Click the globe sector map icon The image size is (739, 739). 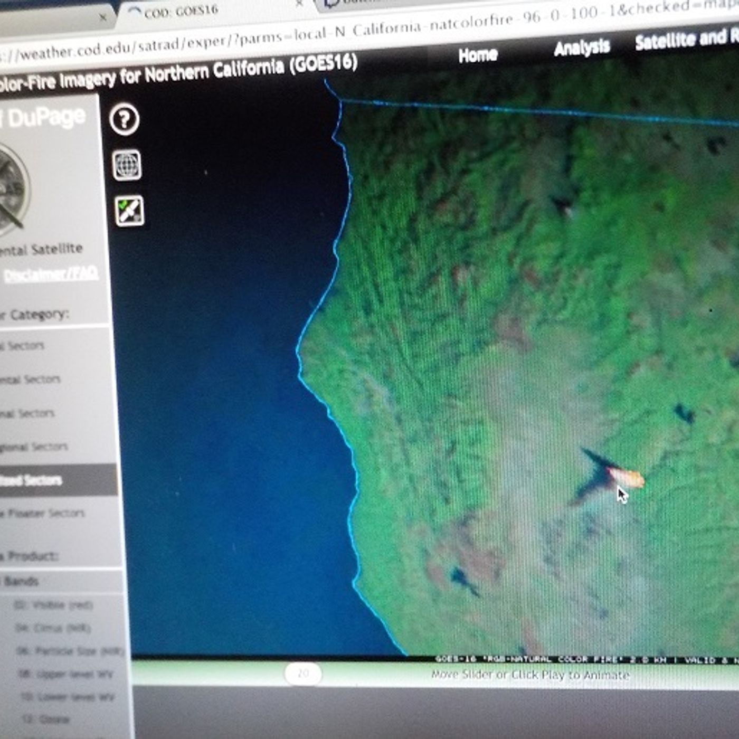click(127, 165)
